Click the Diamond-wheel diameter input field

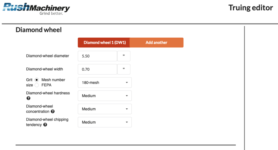pos(97,56)
